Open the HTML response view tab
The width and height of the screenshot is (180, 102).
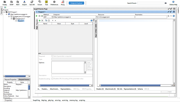coord(96,31)
